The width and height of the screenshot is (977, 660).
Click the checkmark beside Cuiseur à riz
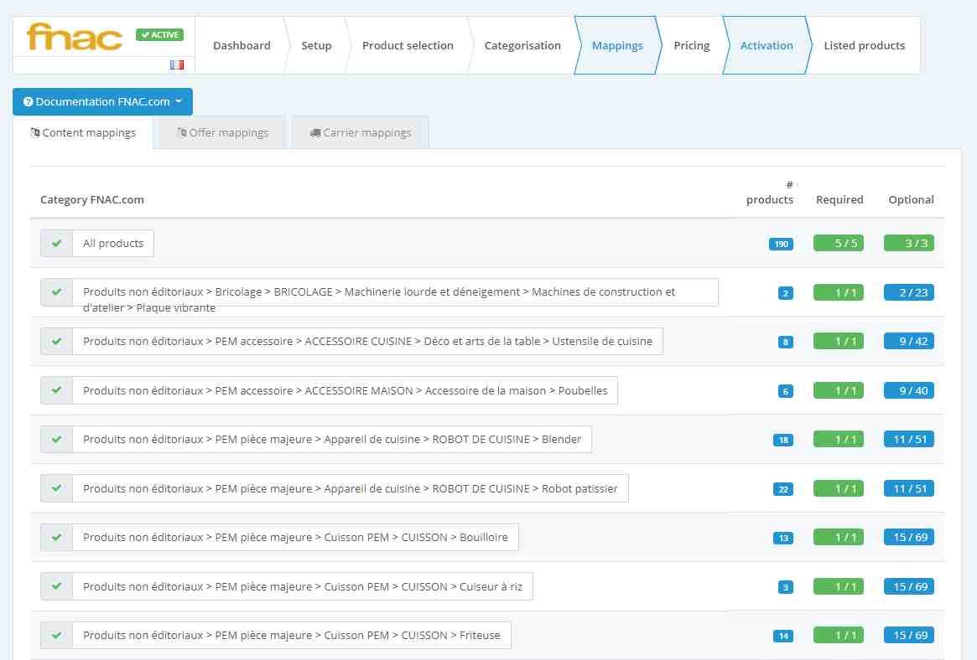pos(57,586)
